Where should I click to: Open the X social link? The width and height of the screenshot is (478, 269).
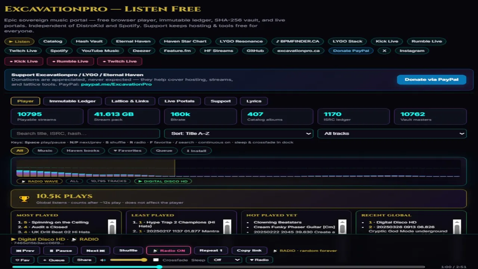pos(384,51)
